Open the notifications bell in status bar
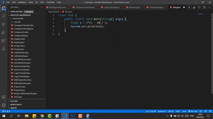This screenshot has width=213, height=119. coord(210,111)
